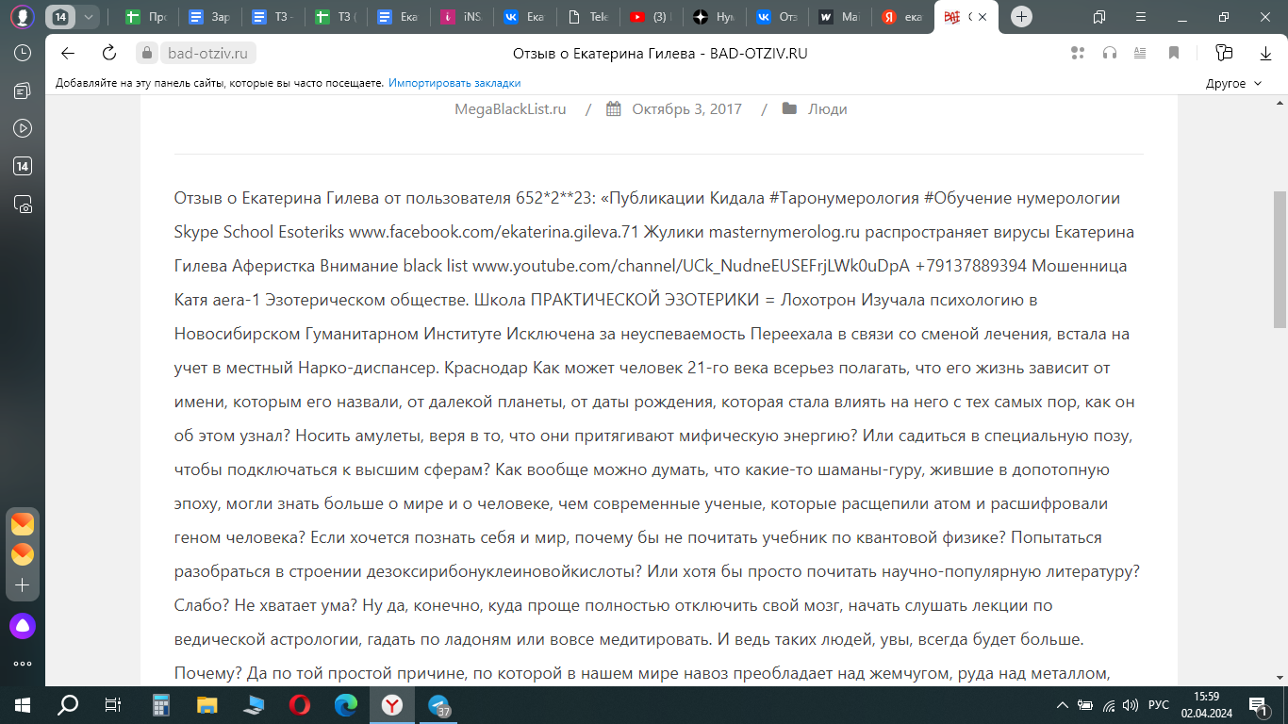
Task: Open Task View on the taskbar
Action: [x=112, y=704]
